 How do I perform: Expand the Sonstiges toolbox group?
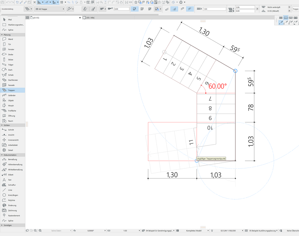coord(13,225)
